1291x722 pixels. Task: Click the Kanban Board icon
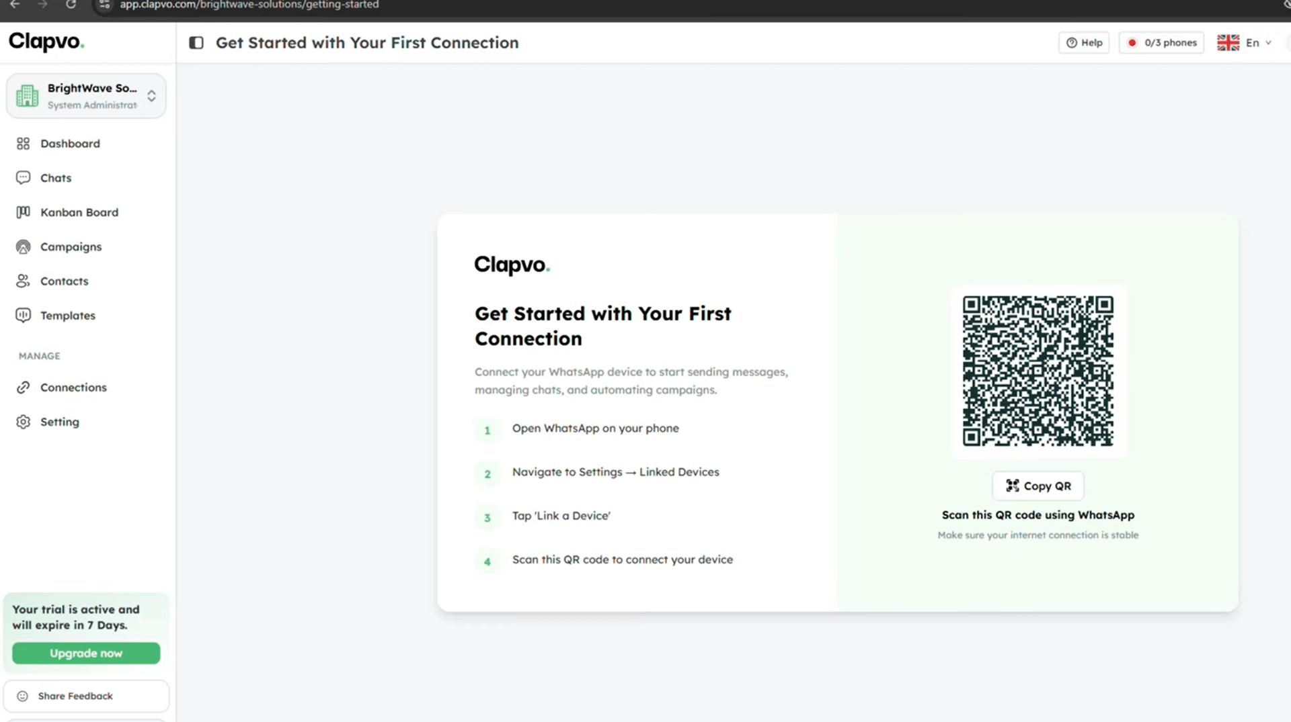(x=24, y=212)
